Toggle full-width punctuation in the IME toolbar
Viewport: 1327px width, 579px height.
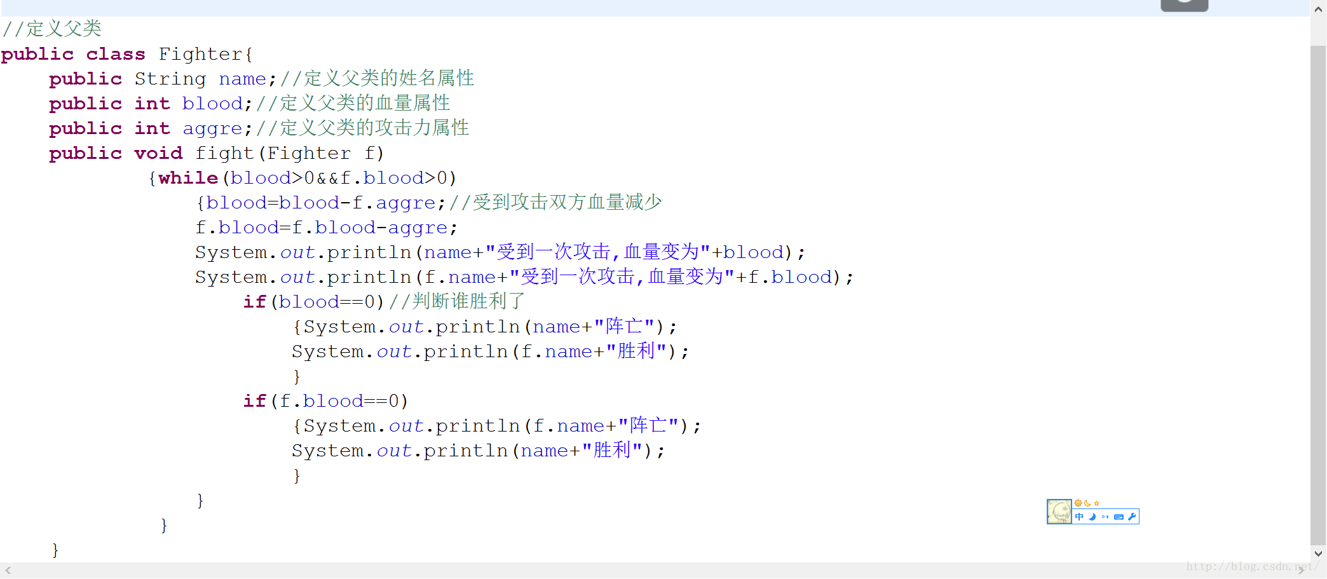click(1106, 518)
